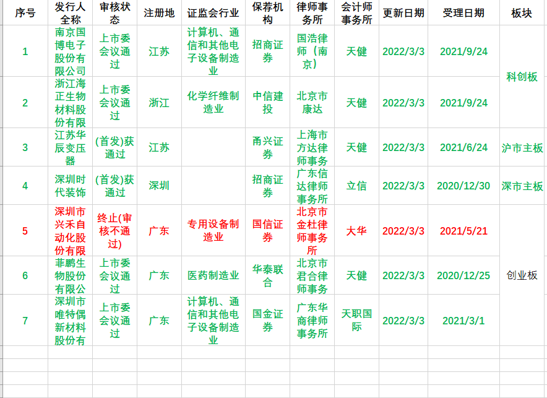The image size is (547, 398).
Task: Click the 2021/3/1 acceptance date cell
Action: (x=463, y=320)
